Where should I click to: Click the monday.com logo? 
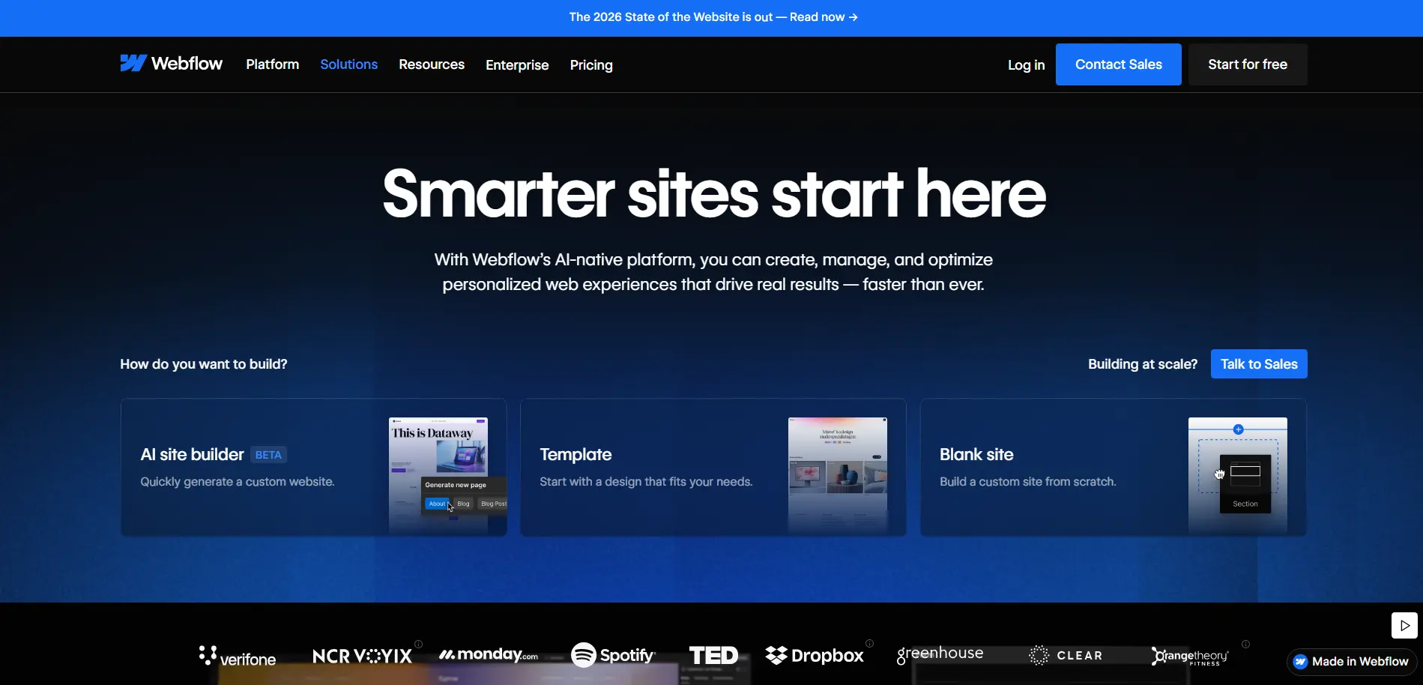[488, 654]
